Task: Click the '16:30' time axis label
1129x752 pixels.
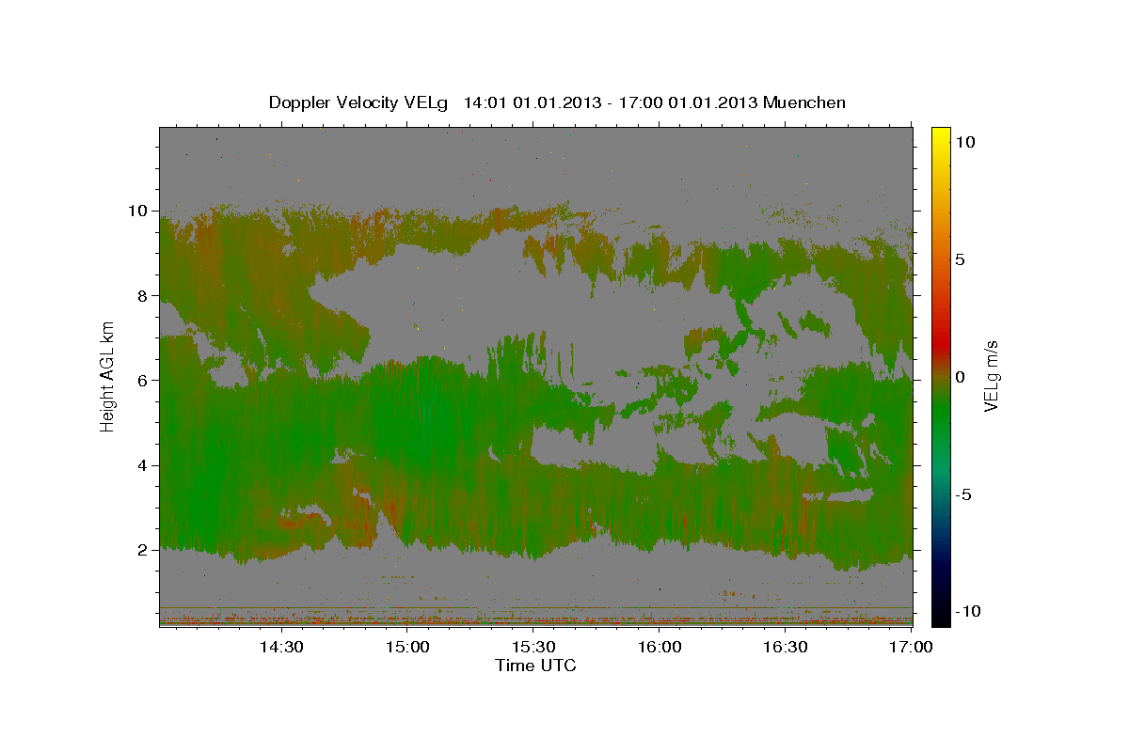Action: click(786, 647)
